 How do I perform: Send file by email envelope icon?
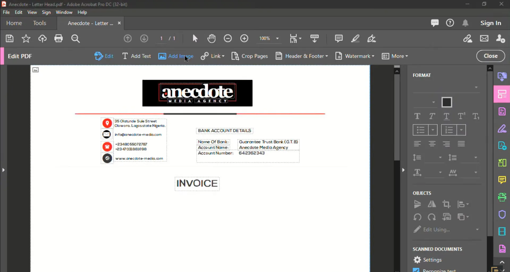point(484,38)
